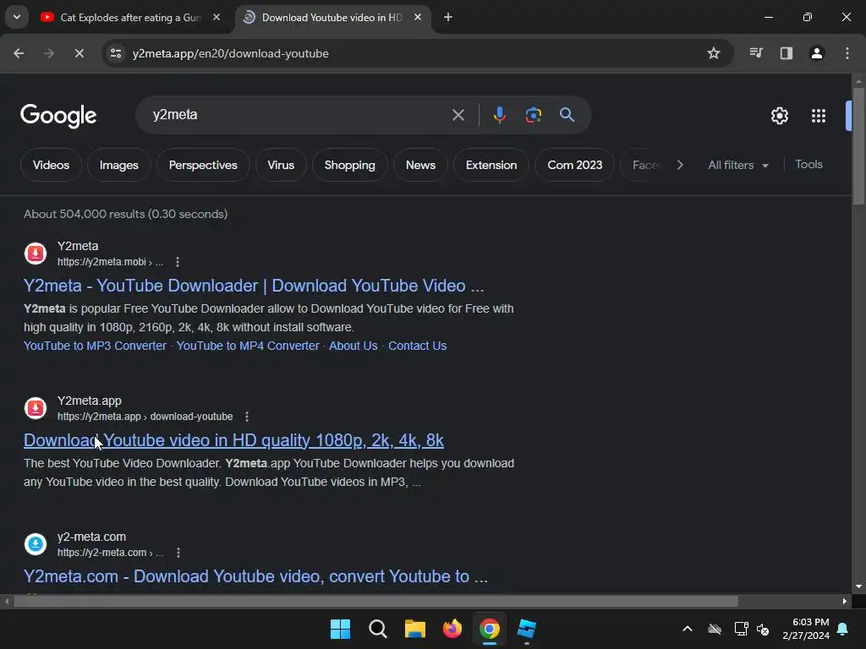
Task: Click the browser back arrow
Action: [x=19, y=53]
